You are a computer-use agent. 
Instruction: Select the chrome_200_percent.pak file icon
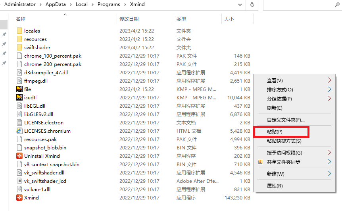(19, 64)
